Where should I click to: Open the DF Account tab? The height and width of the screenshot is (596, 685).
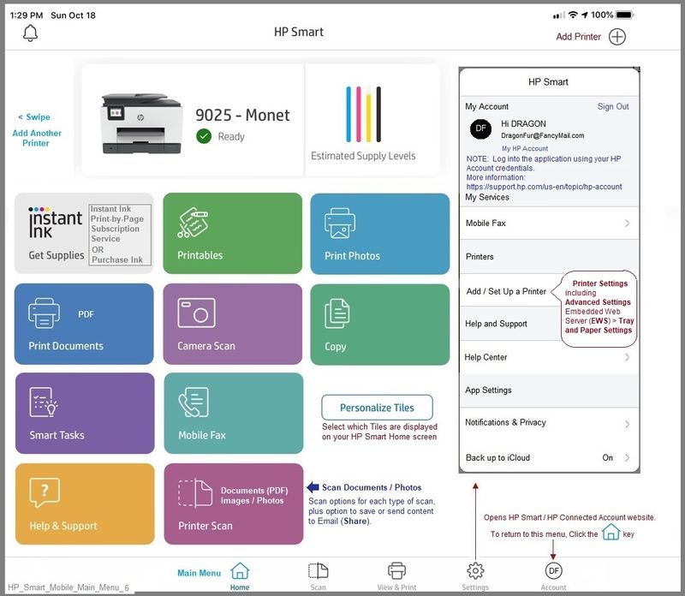[x=553, y=576]
